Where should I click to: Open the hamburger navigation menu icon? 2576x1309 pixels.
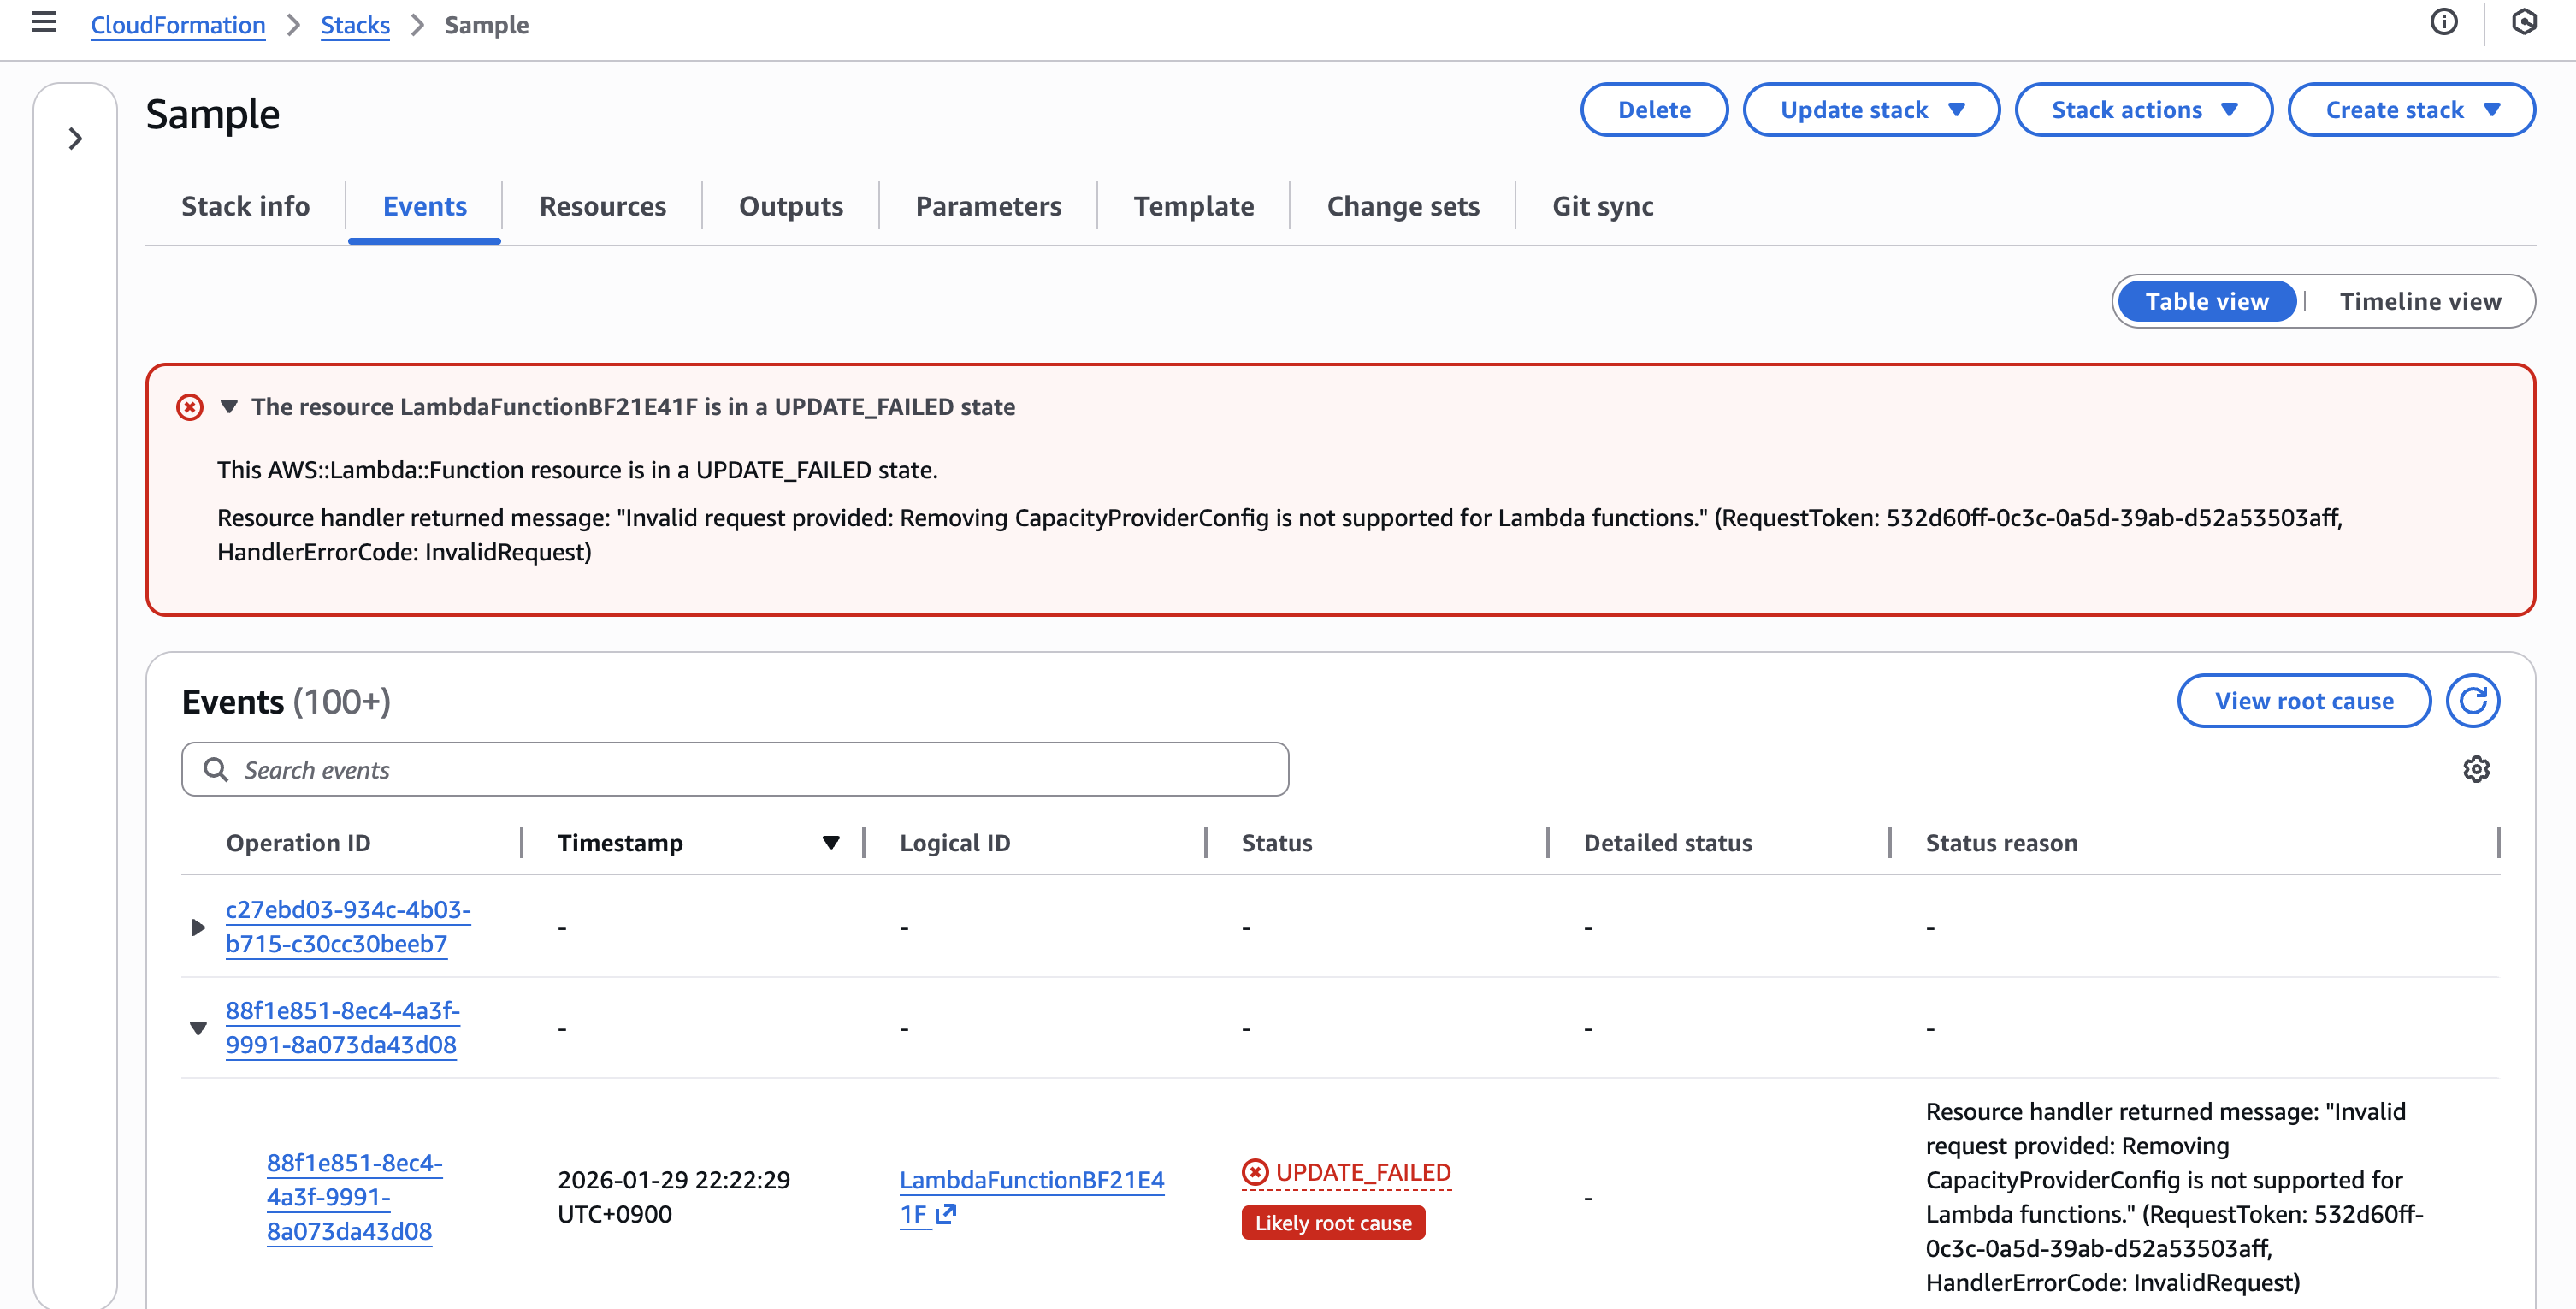44,22
